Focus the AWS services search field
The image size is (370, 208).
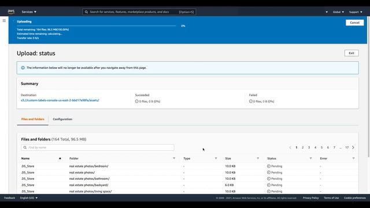pos(139,12)
